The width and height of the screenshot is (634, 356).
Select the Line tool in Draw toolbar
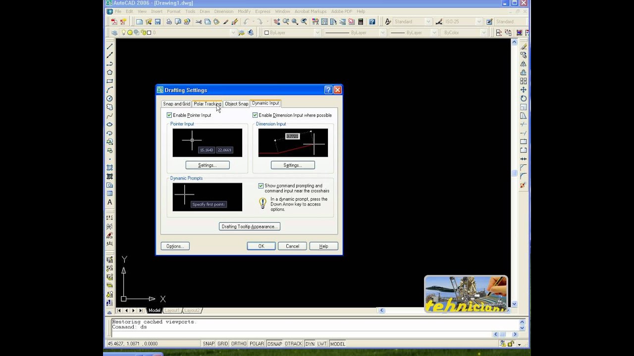[x=109, y=46]
